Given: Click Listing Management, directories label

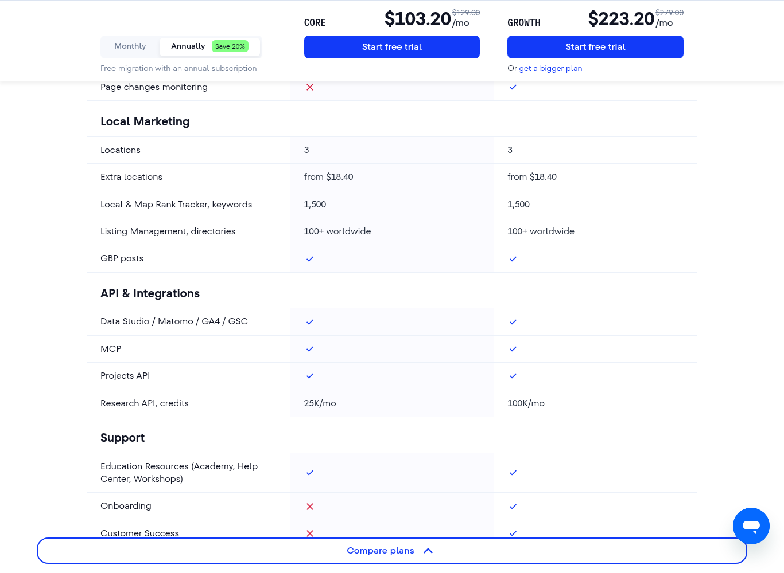Looking at the screenshot, I should 168,231.
